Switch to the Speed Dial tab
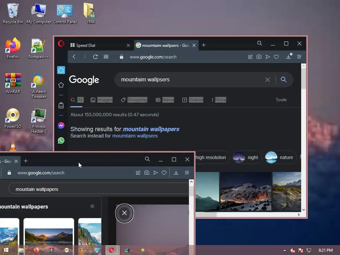Viewport: 340px width, 255px height. pos(99,45)
